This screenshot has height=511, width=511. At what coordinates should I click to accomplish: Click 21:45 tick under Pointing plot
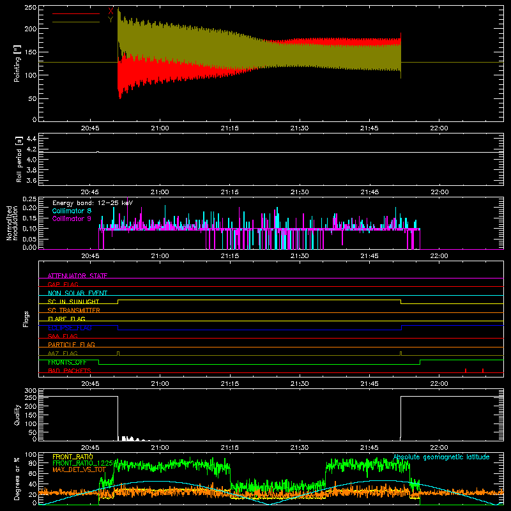tap(369, 128)
